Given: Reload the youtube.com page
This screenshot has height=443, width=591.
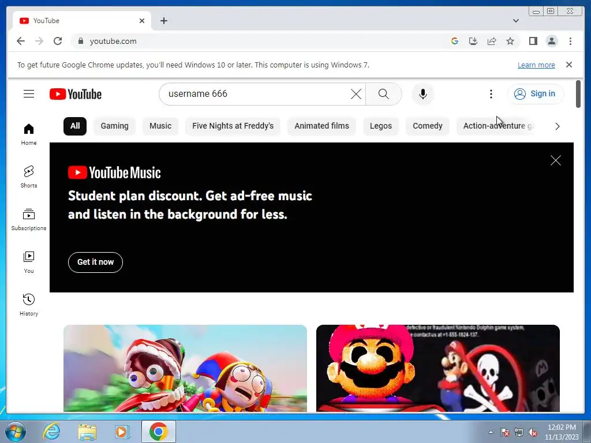Looking at the screenshot, I should click(x=58, y=41).
